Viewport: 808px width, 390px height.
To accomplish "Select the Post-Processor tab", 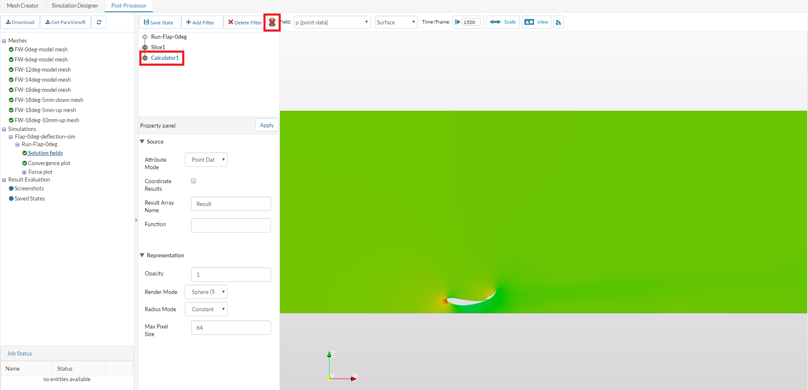I will (129, 6).
